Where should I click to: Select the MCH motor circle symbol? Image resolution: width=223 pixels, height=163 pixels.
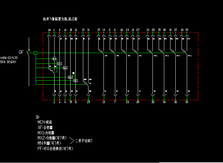click(x=54, y=59)
